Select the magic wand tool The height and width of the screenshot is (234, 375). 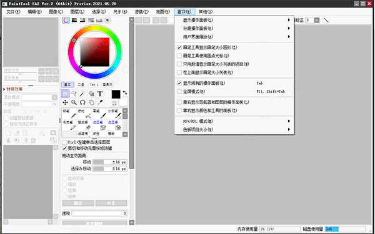tap(82, 94)
